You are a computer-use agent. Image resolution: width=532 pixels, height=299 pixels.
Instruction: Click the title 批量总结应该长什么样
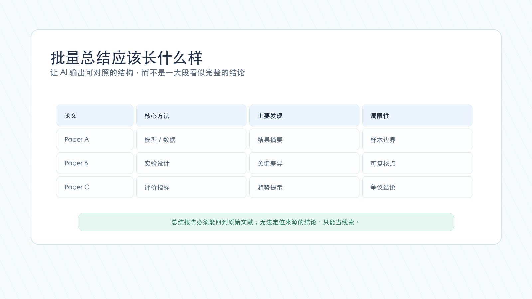tap(126, 58)
